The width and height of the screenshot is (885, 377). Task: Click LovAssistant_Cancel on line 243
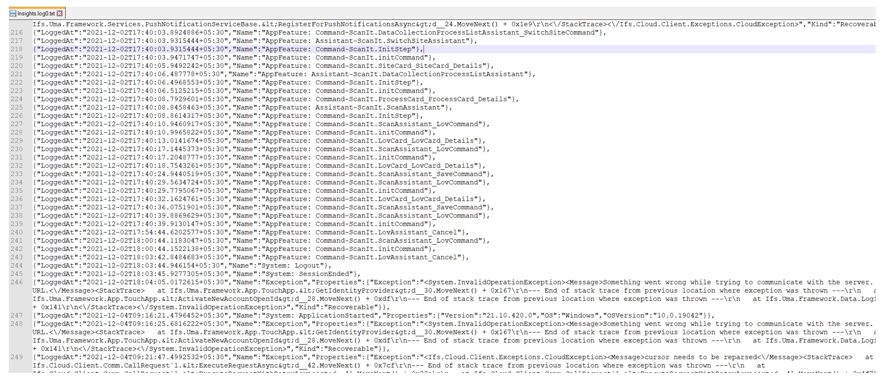coord(418,257)
